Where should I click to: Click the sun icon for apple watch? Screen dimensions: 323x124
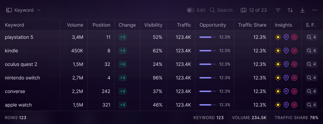(278, 105)
